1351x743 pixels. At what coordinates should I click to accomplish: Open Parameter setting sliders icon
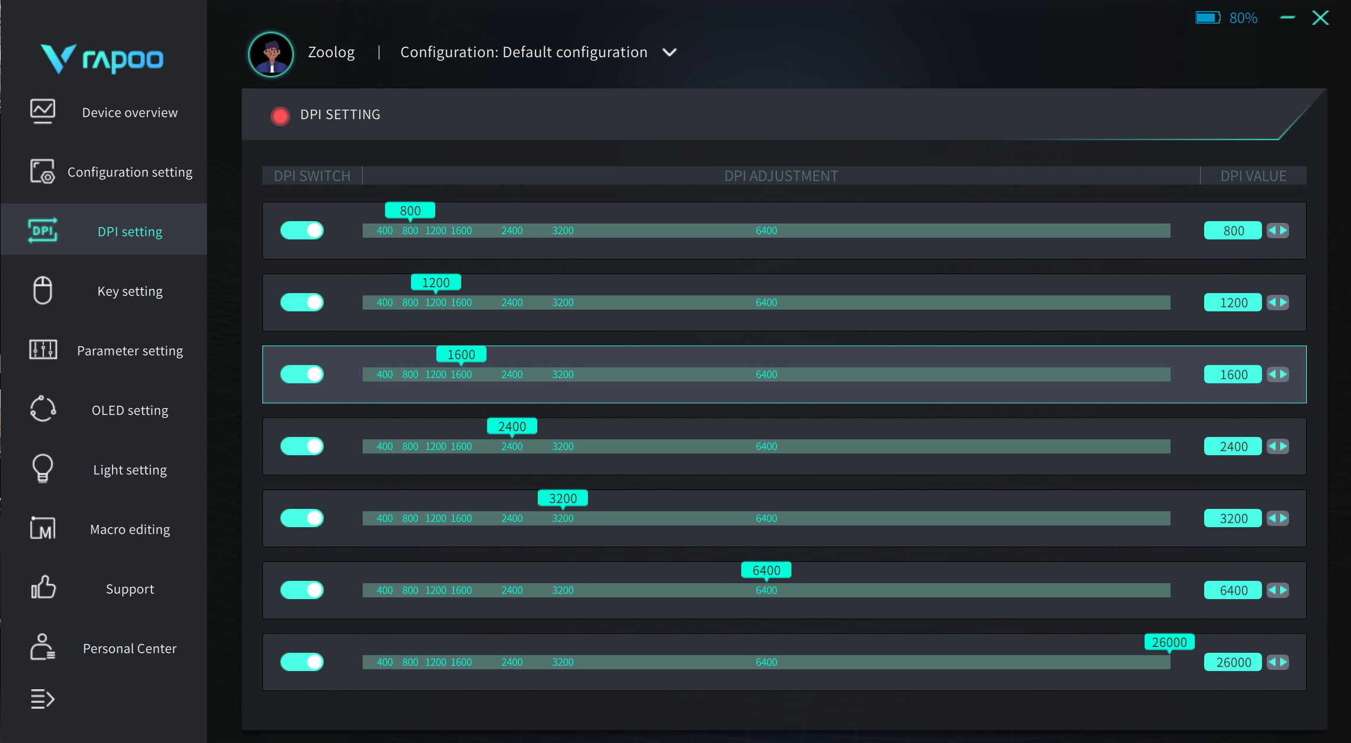tap(42, 350)
